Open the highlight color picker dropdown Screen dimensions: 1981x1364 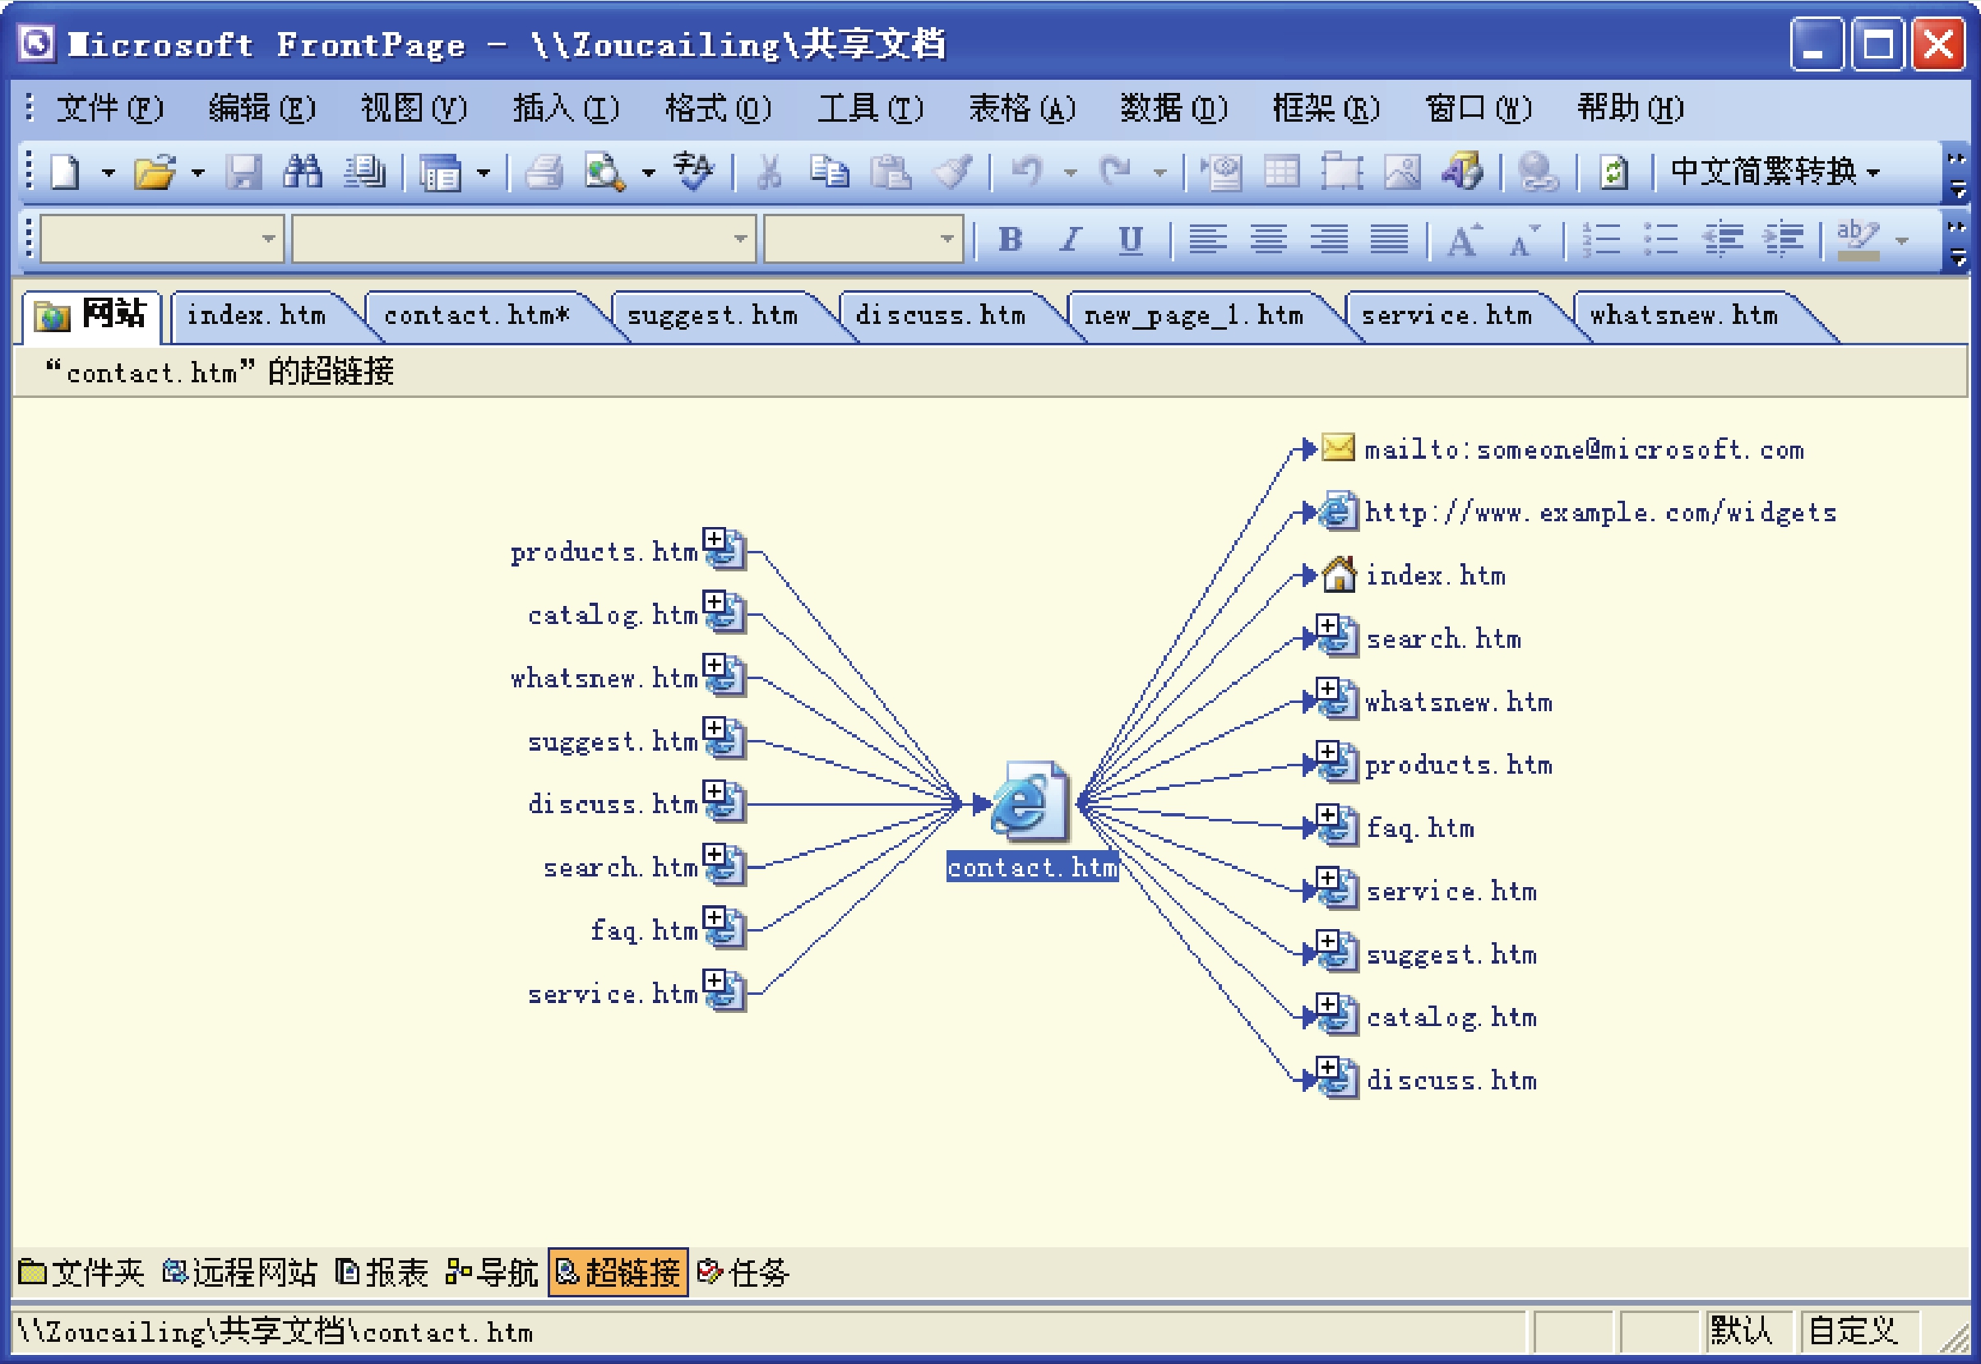[x=1901, y=240]
